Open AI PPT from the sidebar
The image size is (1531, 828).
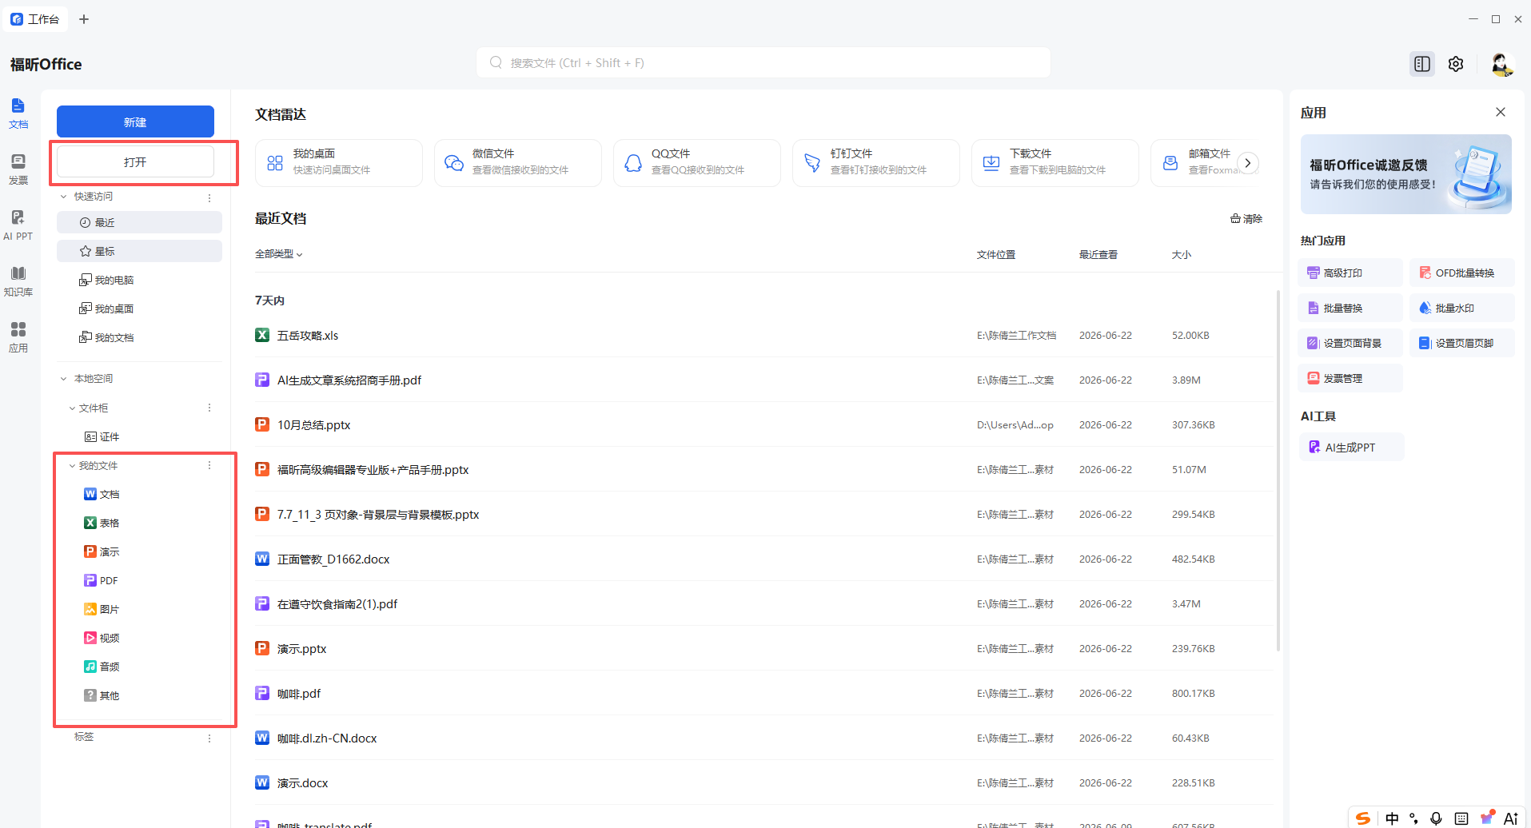[18, 225]
